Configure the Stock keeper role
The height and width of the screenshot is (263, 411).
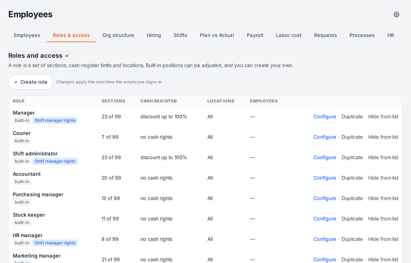[325, 219]
